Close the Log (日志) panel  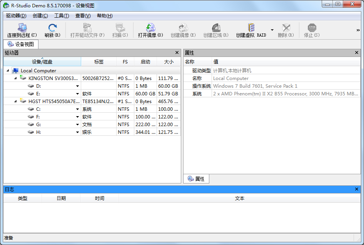pyautogui.click(x=357, y=189)
